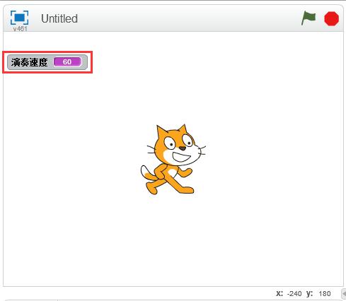Click the Scratch cat sprite on stage

click(173, 160)
